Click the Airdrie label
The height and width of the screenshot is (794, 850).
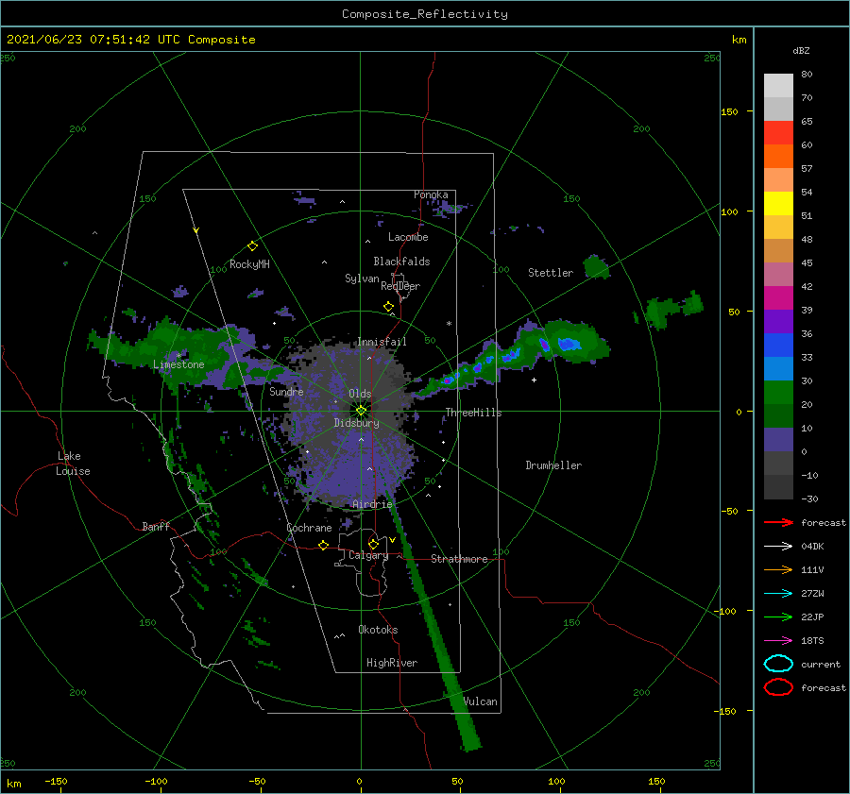pos(372,504)
